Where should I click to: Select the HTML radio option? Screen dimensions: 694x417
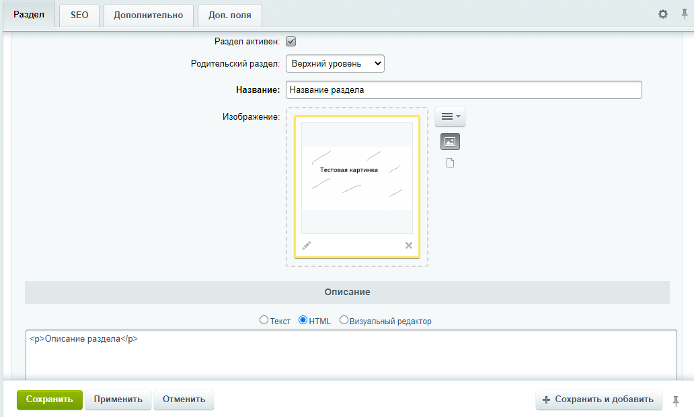[x=303, y=319]
